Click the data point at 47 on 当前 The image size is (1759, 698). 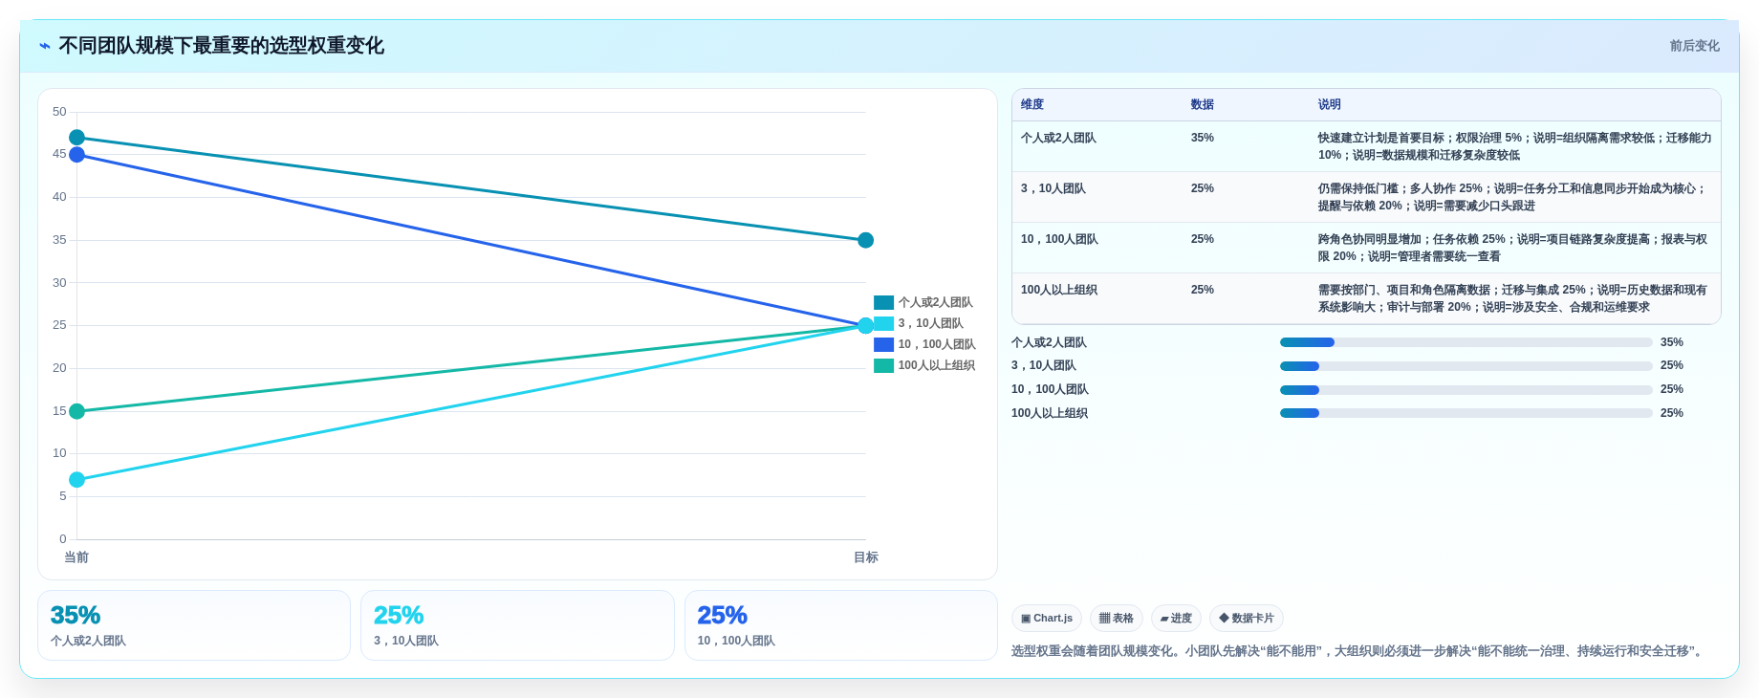pyautogui.click(x=77, y=138)
